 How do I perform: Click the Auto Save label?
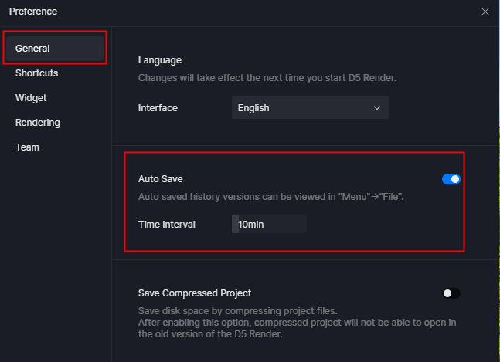[x=161, y=179]
